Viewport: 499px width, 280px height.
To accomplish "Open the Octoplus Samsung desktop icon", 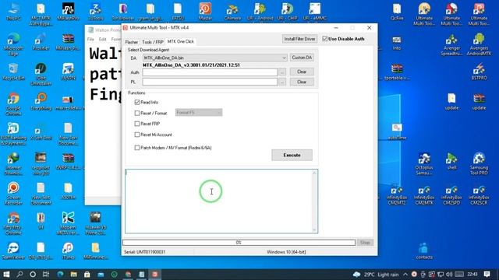I will 424,164.
